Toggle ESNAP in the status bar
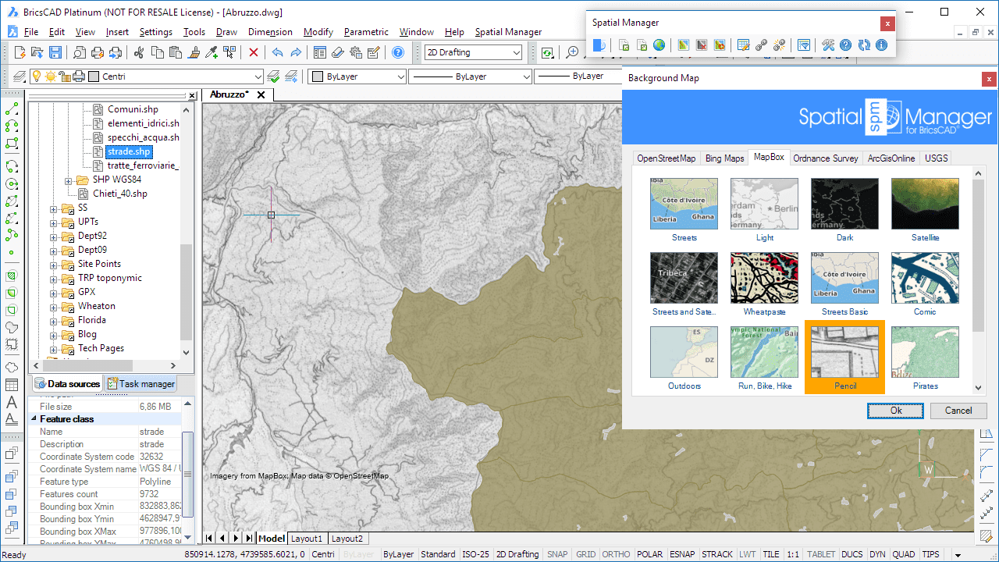The image size is (999, 562). click(x=682, y=554)
